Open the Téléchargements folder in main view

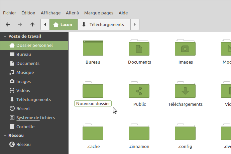pyautogui.click(x=185, y=90)
